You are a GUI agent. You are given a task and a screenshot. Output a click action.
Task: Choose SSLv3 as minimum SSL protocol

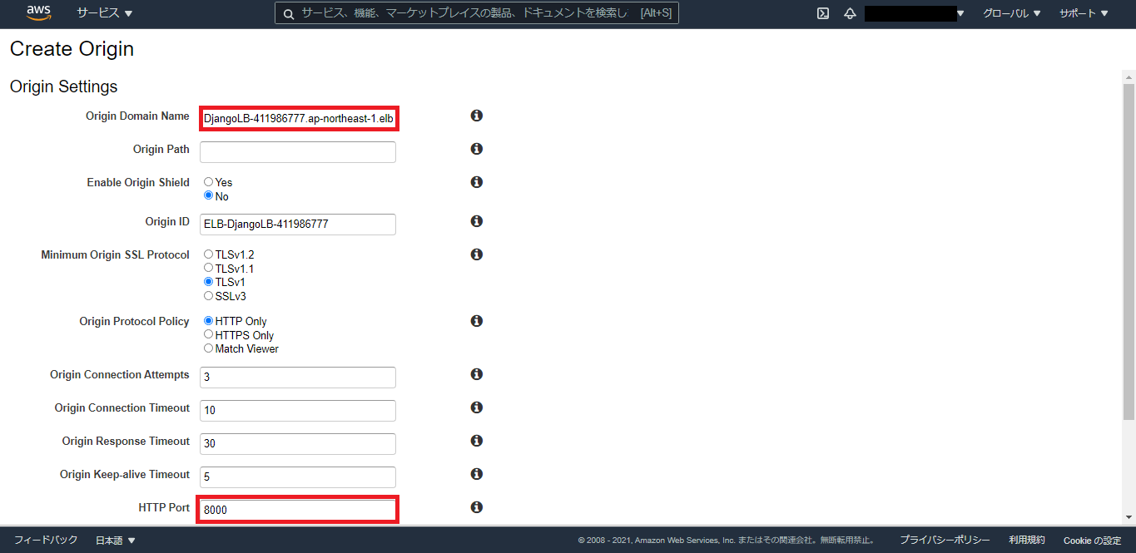coord(208,295)
